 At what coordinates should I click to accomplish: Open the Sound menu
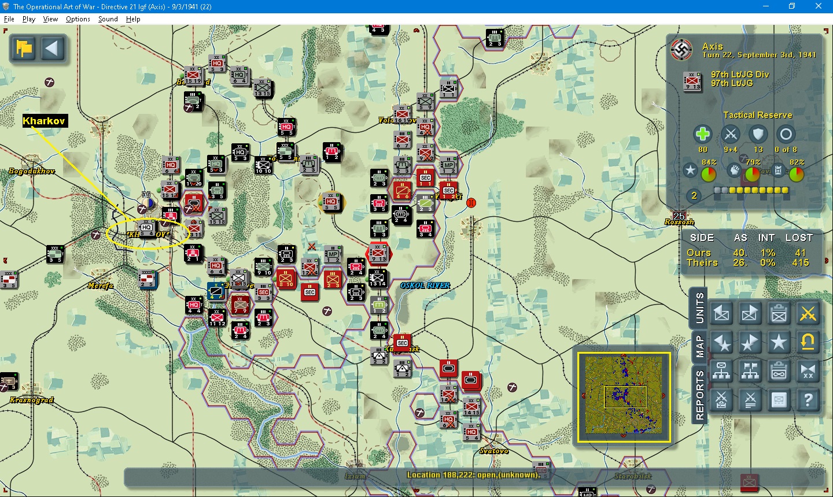108,18
